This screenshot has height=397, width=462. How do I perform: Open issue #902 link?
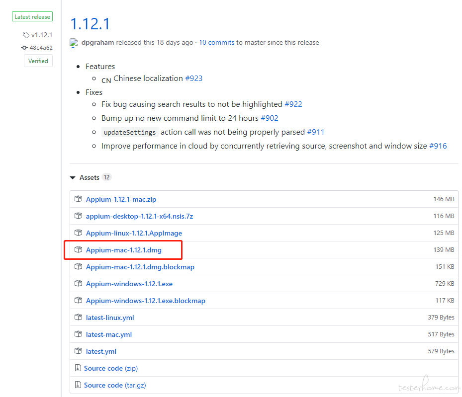(270, 118)
